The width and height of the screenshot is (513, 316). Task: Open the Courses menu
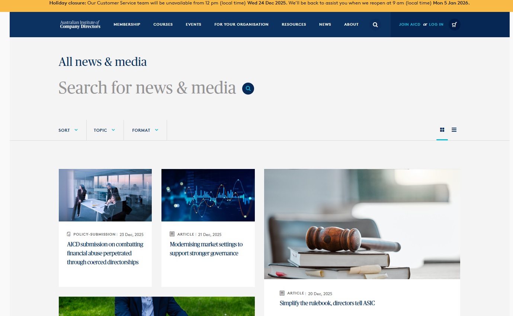coord(163,25)
